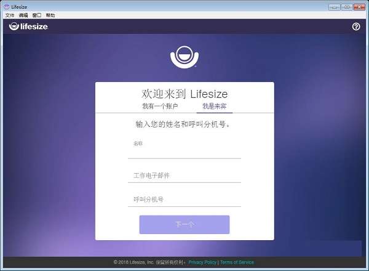Open the 文件 menu
The height and width of the screenshot is (271, 369).
coord(10,15)
